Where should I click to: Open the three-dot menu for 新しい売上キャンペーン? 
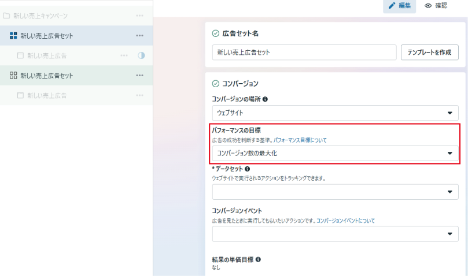139,16
